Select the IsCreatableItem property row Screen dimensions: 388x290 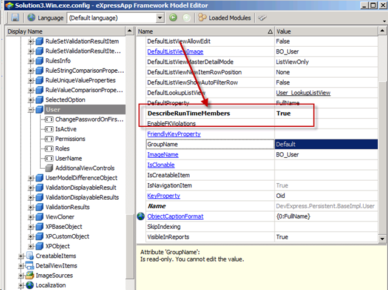pyautogui.click(x=263, y=175)
